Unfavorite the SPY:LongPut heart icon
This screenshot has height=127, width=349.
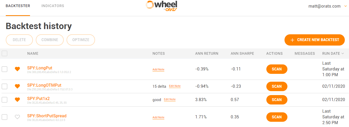[17, 69]
